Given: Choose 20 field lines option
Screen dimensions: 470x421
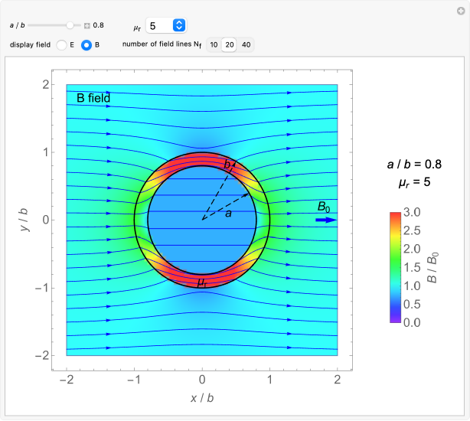Looking at the screenshot, I should (229, 45).
